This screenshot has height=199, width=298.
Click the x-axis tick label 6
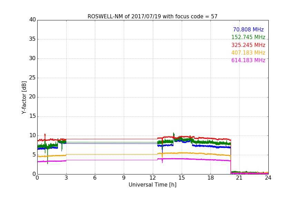coord(95,178)
